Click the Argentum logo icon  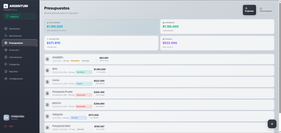(x=6, y=6)
